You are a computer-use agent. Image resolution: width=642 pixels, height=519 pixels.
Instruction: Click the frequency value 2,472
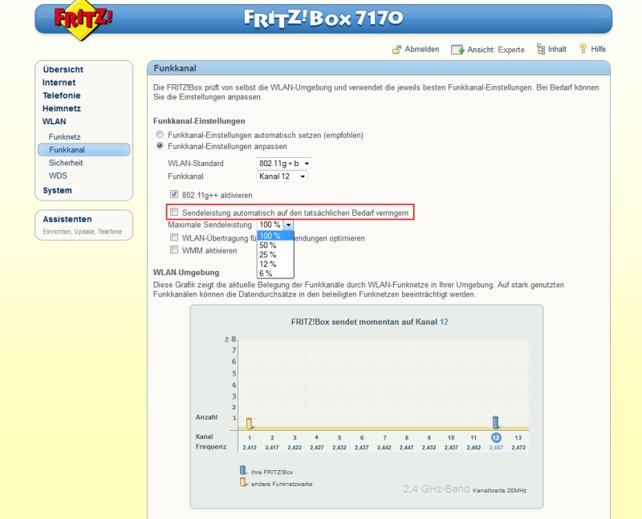pyautogui.click(x=518, y=448)
